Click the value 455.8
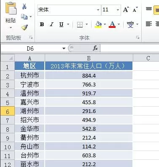The width and height of the screenshot is (159, 167). click(x=89, y=102)
